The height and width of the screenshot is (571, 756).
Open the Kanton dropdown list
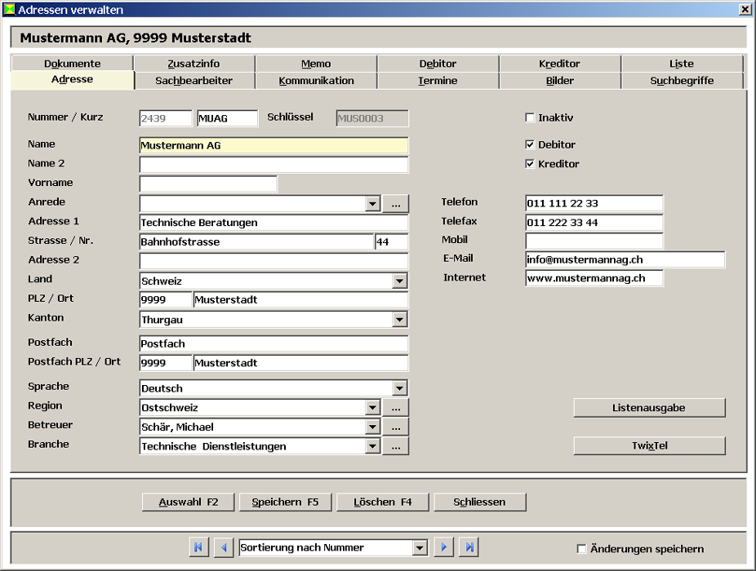coord(399,321)
